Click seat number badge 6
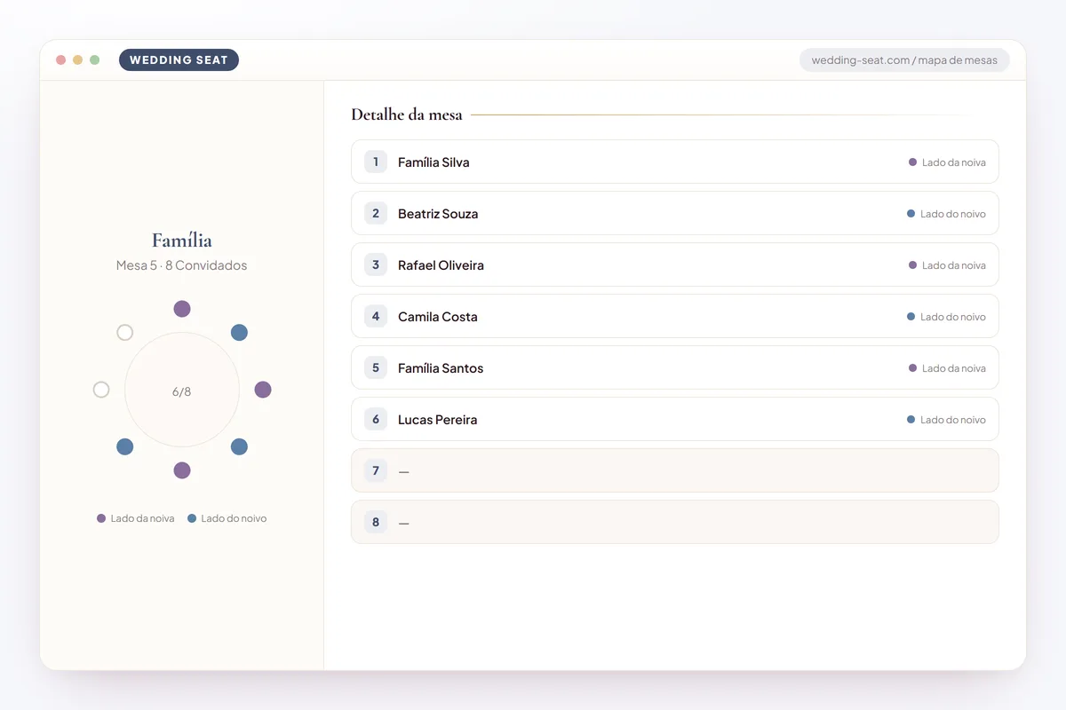 tap(376, 419)
